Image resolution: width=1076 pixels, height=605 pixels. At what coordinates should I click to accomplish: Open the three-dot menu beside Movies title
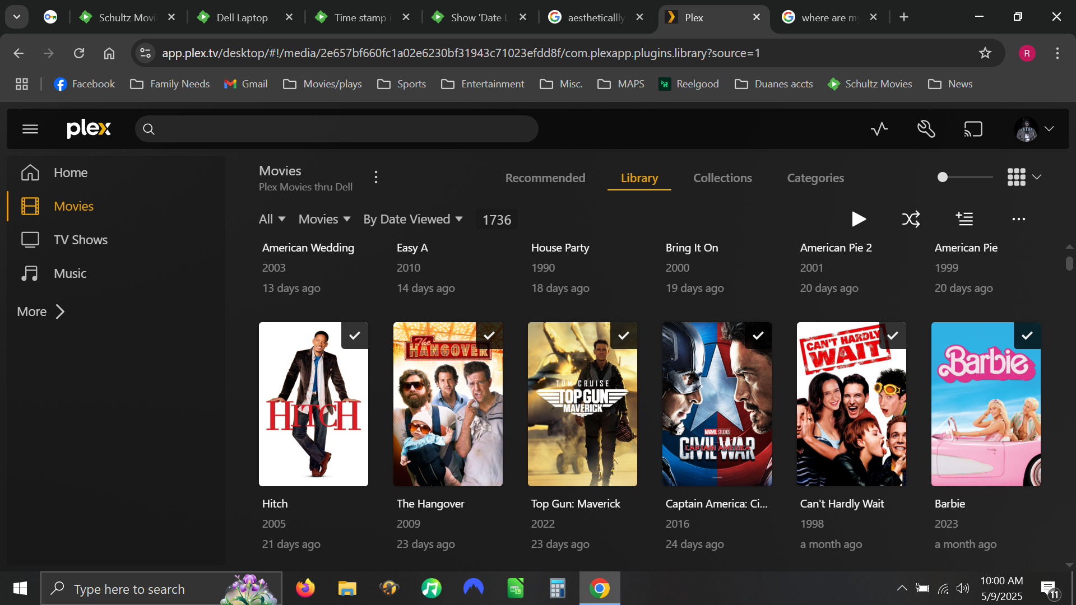[x=376, y=178]
